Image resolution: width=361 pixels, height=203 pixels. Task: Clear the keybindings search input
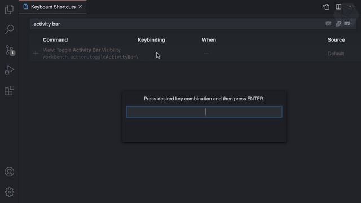[347, 23]
